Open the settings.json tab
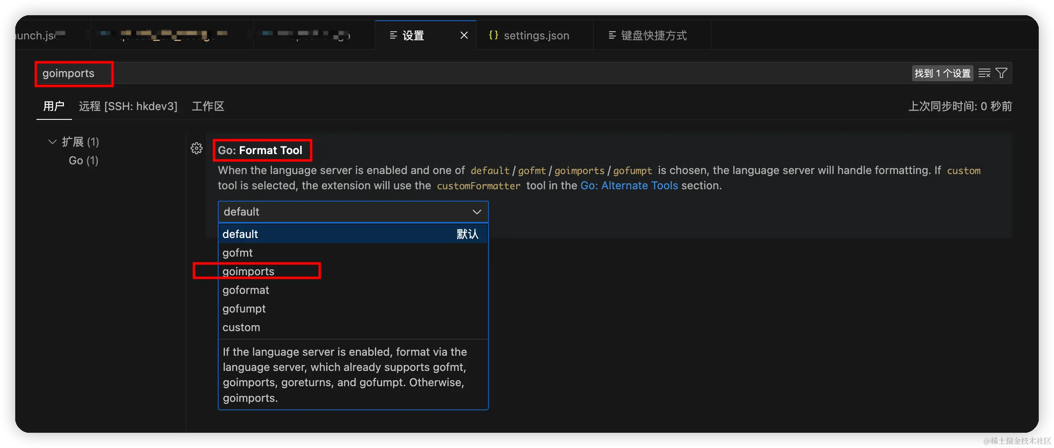The height and width of the screenshot is (448, 1054). [x=535, y=36]
